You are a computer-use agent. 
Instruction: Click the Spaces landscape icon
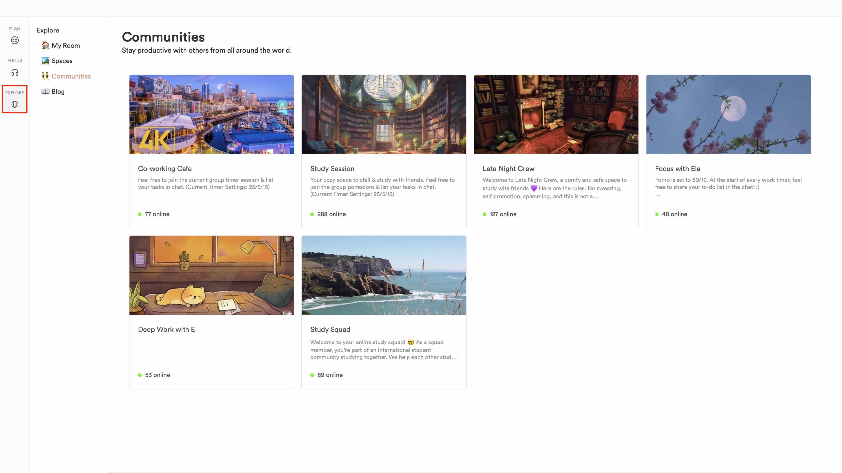45,61
